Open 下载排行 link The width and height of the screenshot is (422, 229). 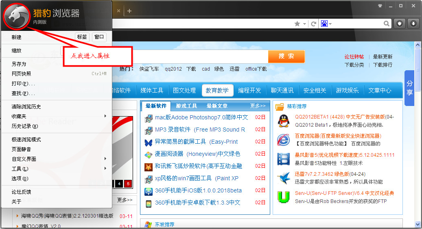coord(383,65)
